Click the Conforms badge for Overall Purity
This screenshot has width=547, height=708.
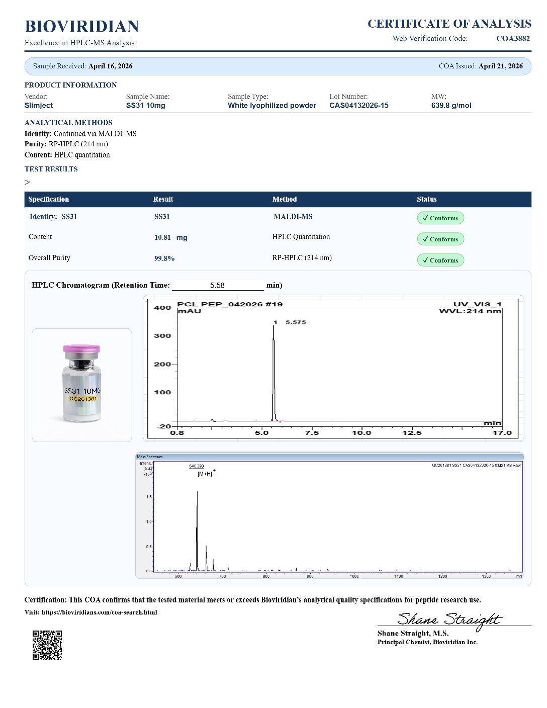tap(440, 260)
